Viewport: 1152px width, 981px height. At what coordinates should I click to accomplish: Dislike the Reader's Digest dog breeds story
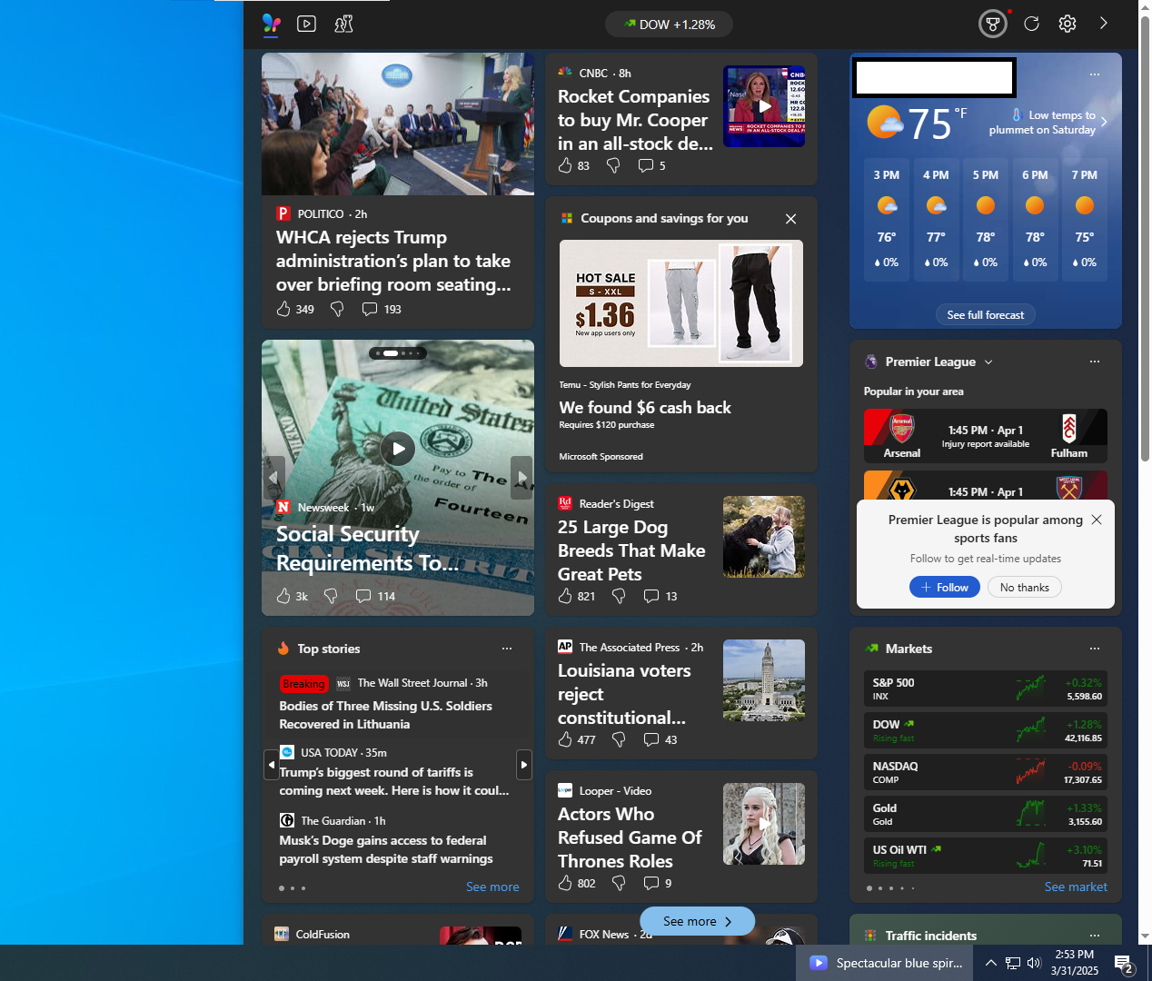click(618, 596)
